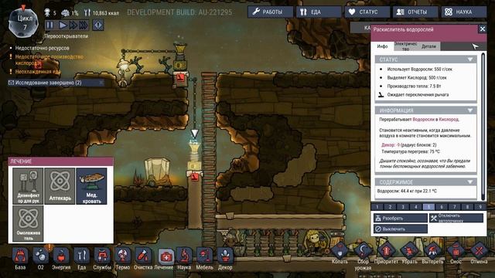Click the Выключить button
Viewport: 495px width, 278px height.
(x=401, y=229)
